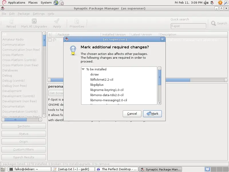Open the Package menu in Synaptic
229x172 pixels.
24,14
